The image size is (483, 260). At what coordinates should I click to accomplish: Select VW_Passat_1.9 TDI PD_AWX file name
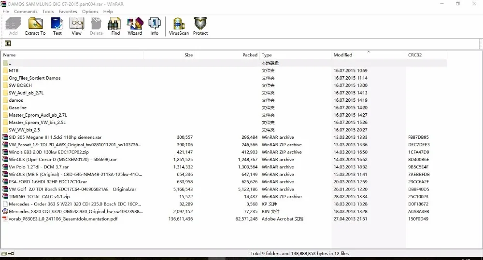[x=75, y=145]
